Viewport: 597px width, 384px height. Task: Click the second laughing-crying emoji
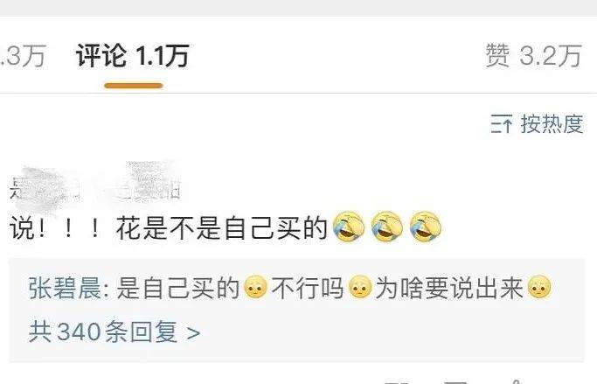tap(387, 227)
